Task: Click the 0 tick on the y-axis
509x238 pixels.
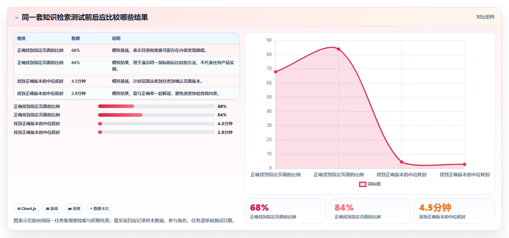Action: tap(270, 168)
